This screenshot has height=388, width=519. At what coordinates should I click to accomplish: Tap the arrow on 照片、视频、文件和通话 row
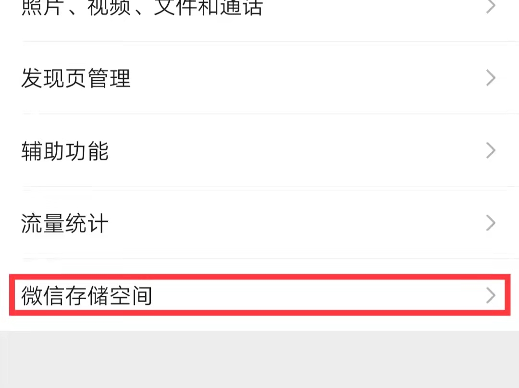[x=491, y=6]
